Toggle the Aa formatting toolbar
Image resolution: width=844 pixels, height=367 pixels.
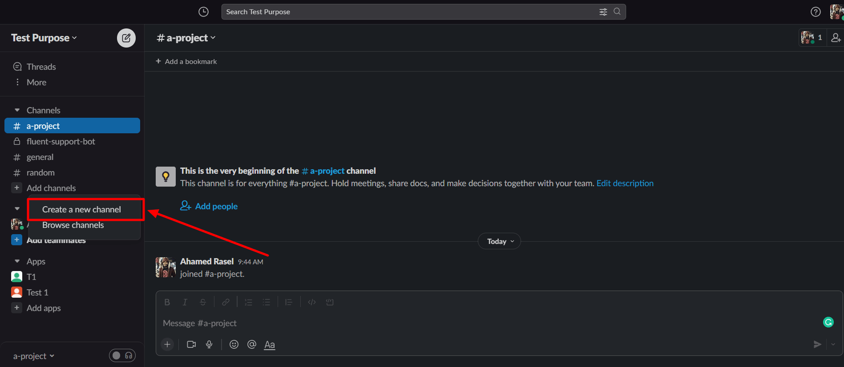tap(270, 345)
